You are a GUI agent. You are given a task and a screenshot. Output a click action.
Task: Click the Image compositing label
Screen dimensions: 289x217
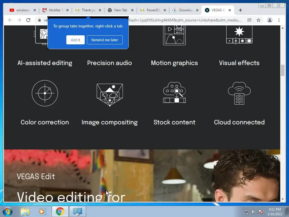(110, 122)
